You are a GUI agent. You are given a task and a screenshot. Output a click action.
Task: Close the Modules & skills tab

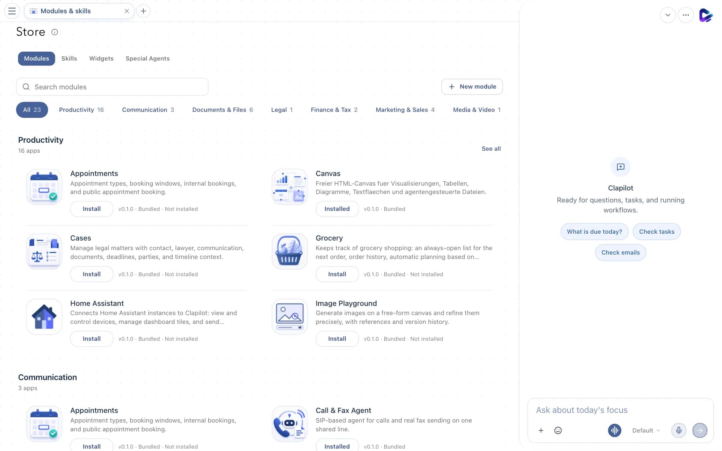pos(127,11)
